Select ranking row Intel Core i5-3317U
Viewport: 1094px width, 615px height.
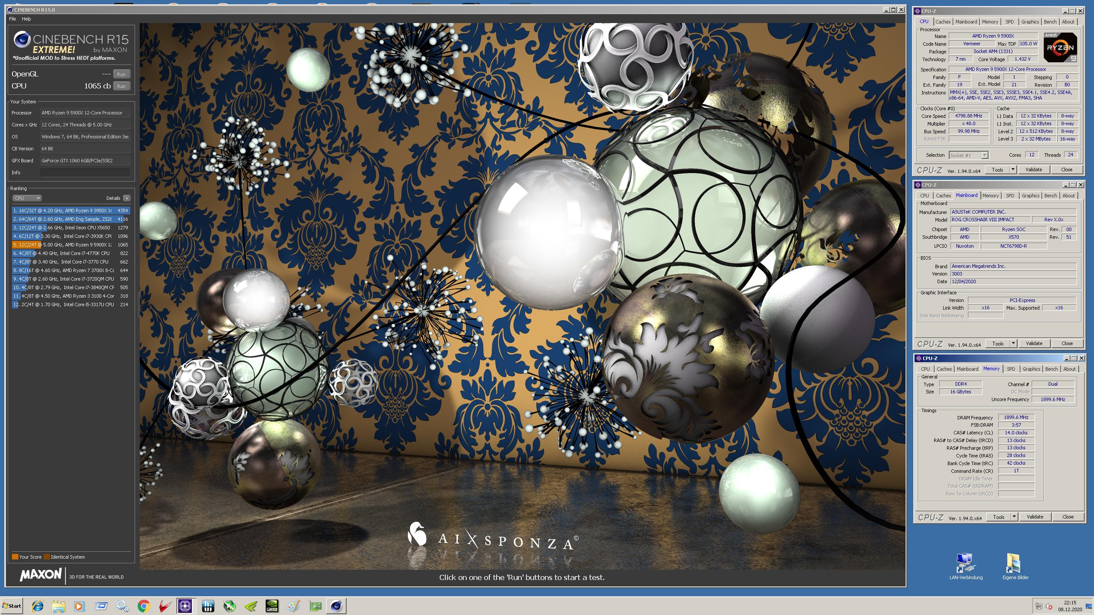(71, 305)
